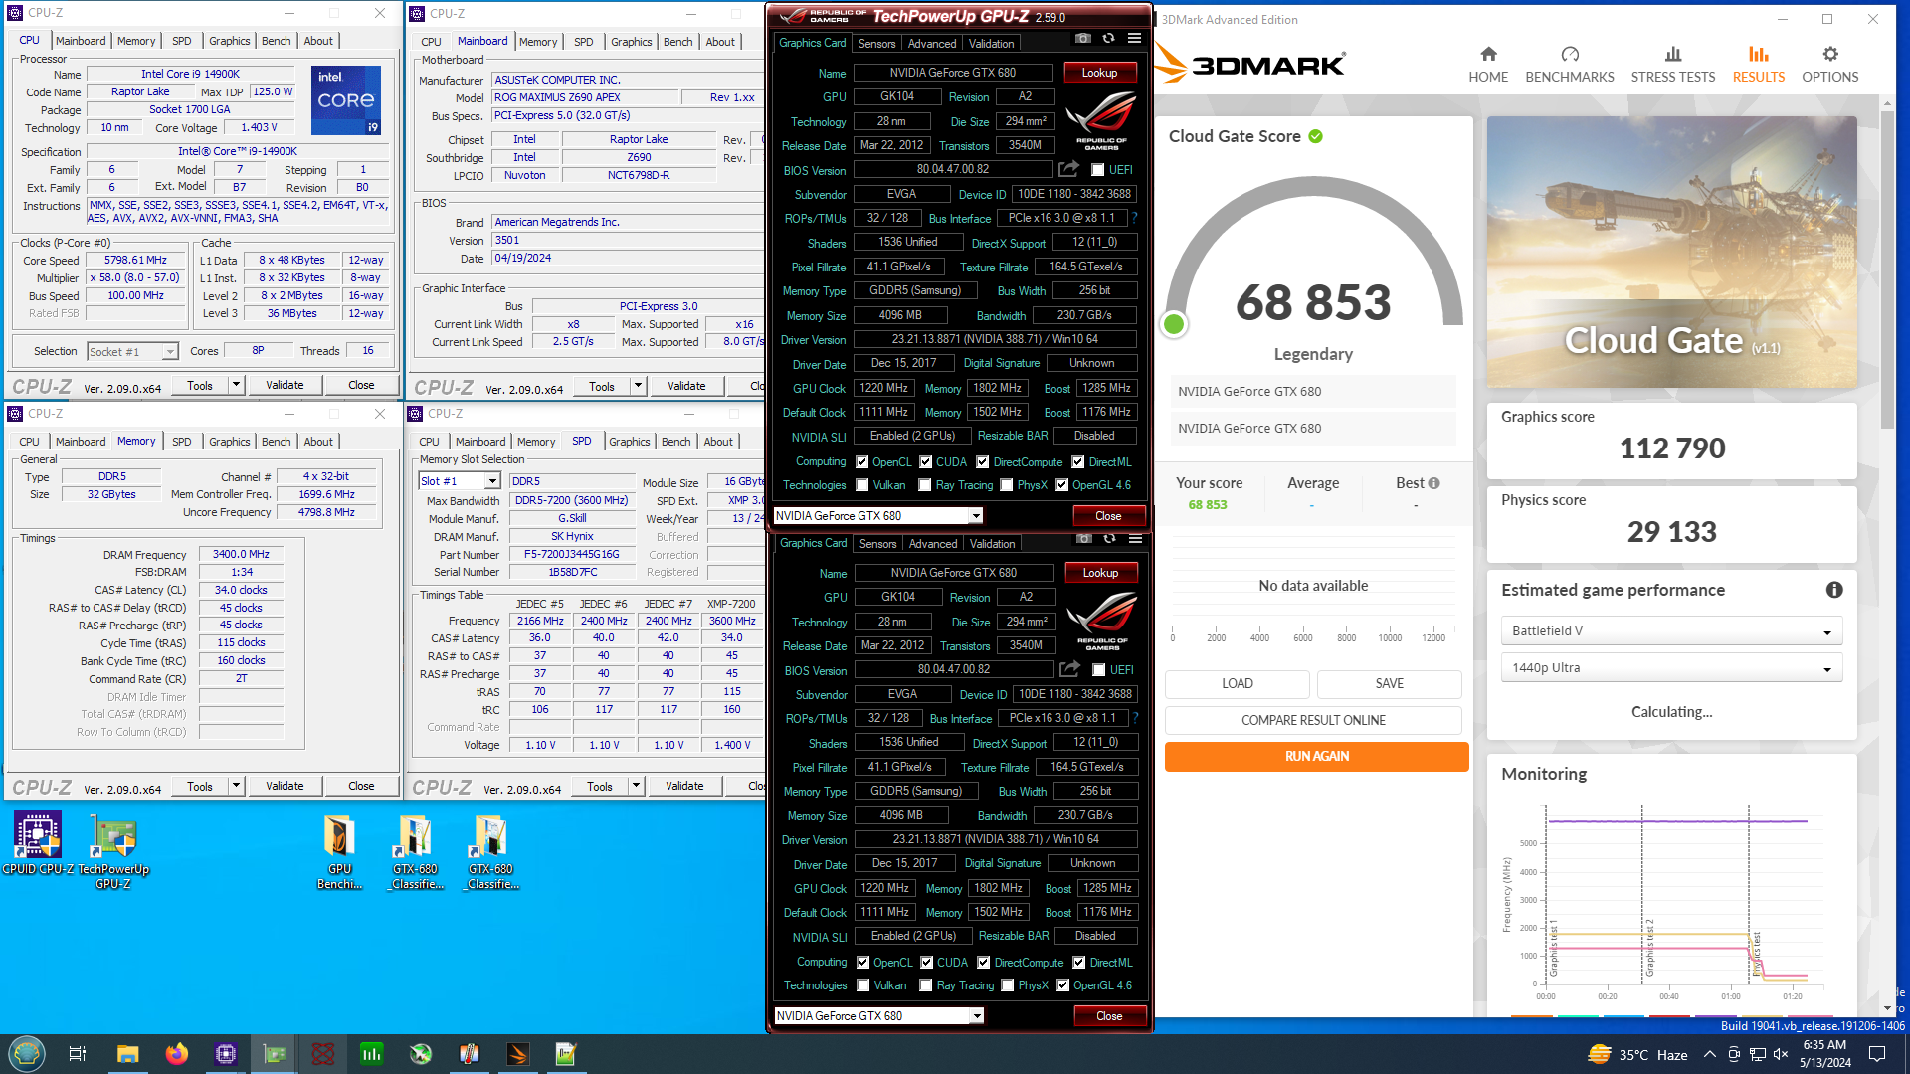Image resolution: width=1910 pixels, height=1074 pixels.
Task: Click Validate in CPU-Z Memory window
Action: [285, 786]
